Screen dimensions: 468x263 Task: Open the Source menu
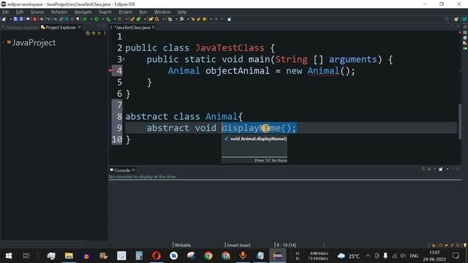37,12
